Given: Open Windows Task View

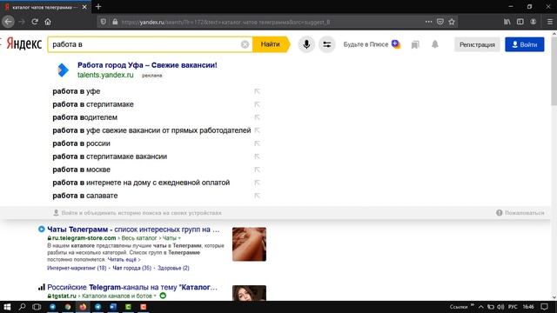Looking at the screenshot, I should 37,307.
